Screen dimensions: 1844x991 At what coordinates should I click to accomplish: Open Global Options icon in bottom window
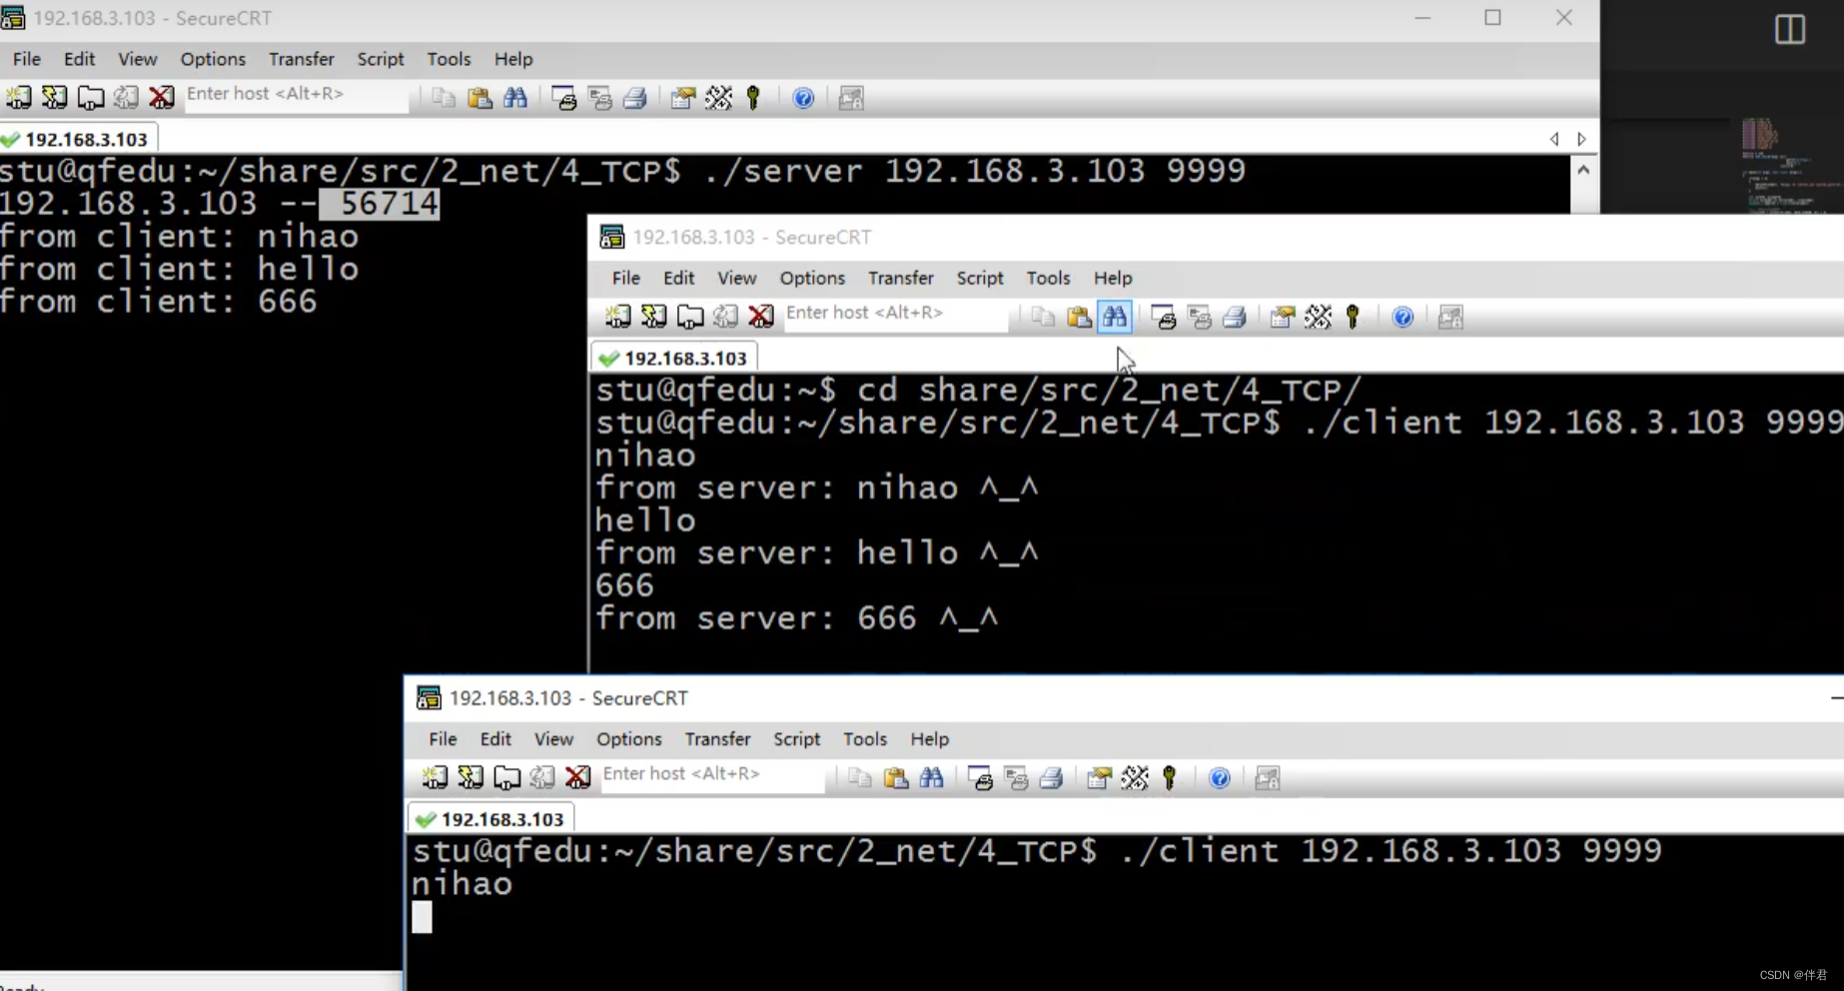[x=1135, y=777]
